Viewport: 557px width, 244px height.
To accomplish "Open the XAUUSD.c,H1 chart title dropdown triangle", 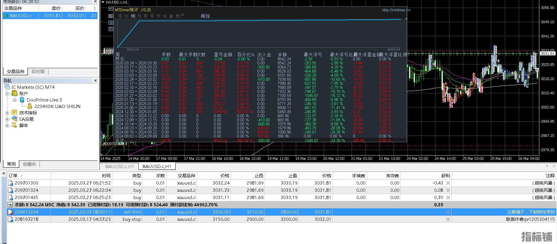I will [103, 2].
